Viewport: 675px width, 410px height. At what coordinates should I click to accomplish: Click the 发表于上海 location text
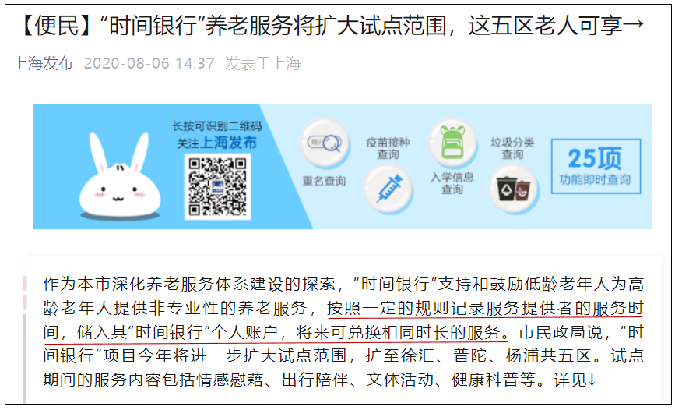263,63
